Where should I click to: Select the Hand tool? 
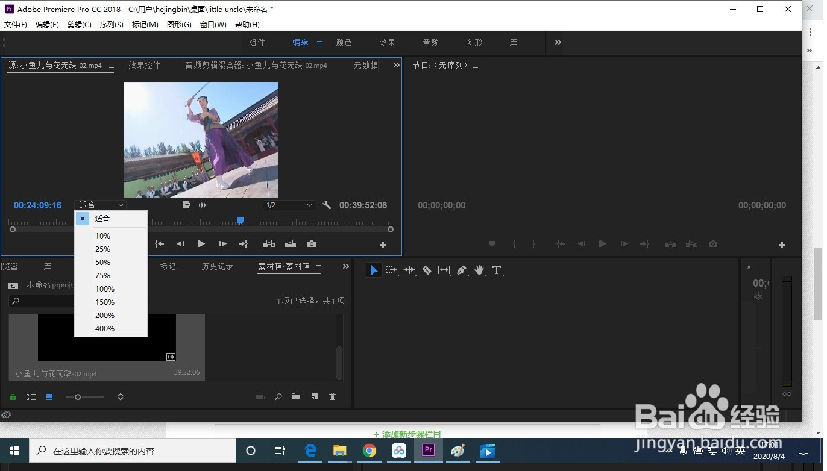tap(479, 270)
